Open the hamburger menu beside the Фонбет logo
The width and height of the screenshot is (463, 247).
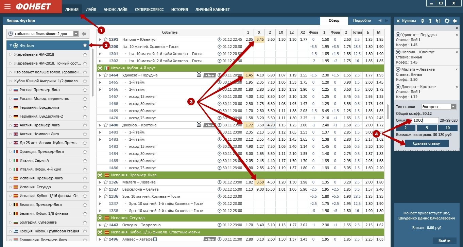pyautogui.click(x=8, y=6)
